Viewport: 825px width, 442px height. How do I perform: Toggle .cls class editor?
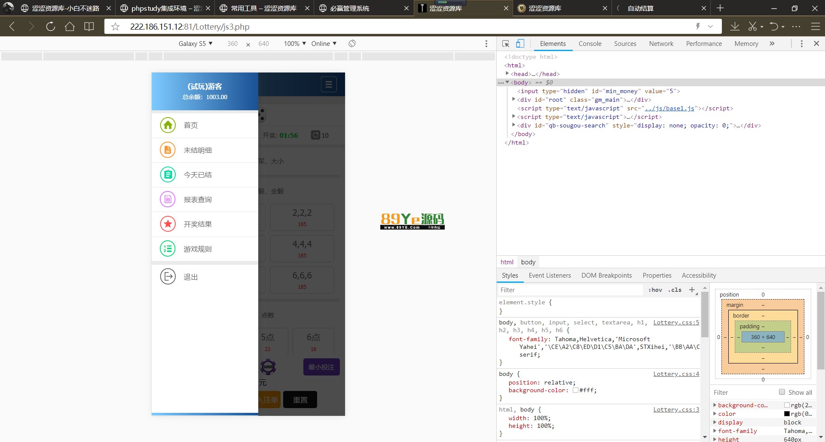675,290
